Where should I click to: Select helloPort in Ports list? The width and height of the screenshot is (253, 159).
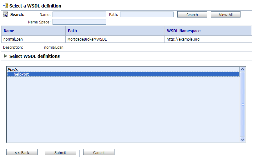(x=123, y=74)
